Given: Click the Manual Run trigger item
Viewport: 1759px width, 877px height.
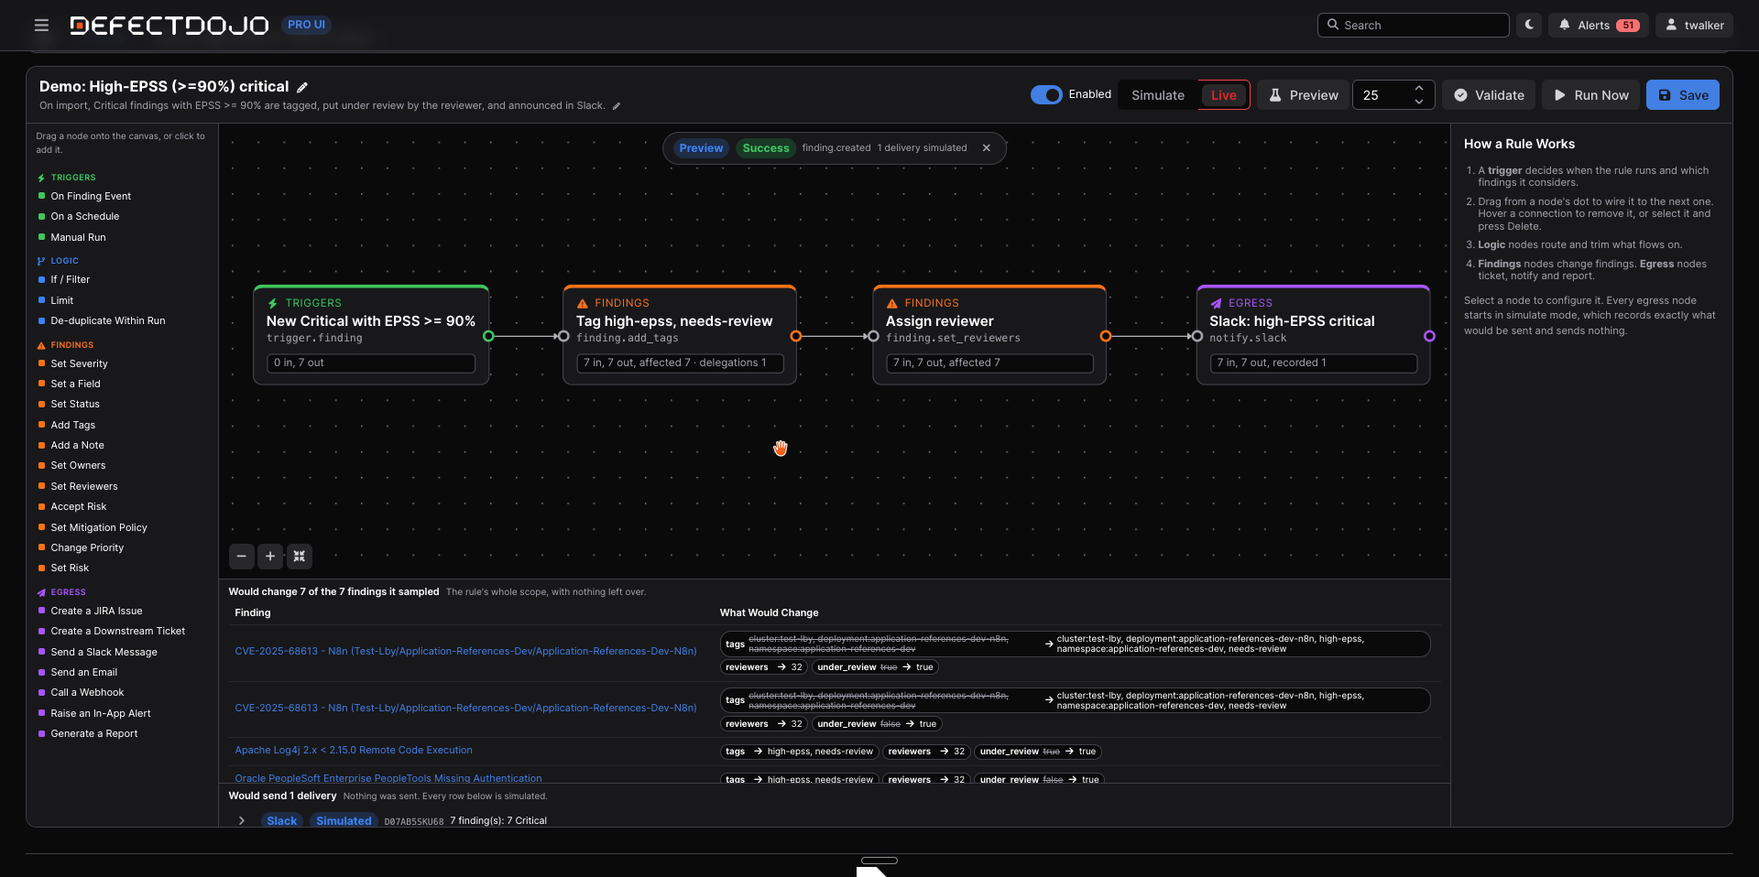Looking at the screenshot, I should (x=78, y=237).
